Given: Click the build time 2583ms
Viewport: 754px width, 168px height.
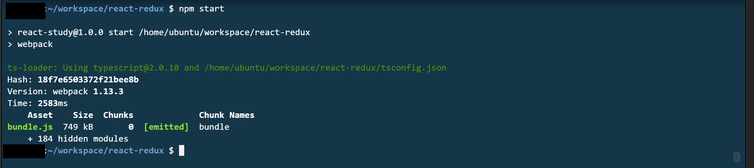Looking at the screenshot, I should tap(53, 103).
